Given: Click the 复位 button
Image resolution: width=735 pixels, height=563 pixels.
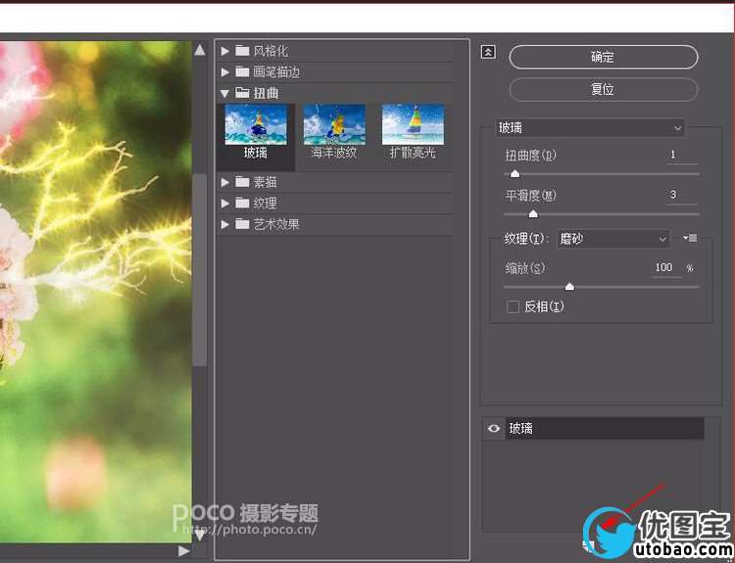Looking at the screenshot, I should [604, 89].
